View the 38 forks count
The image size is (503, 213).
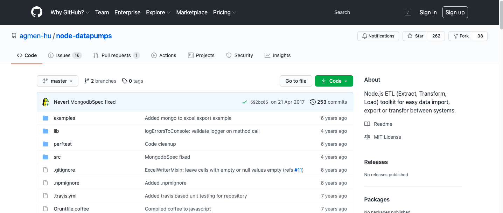[x=480, y=36]
